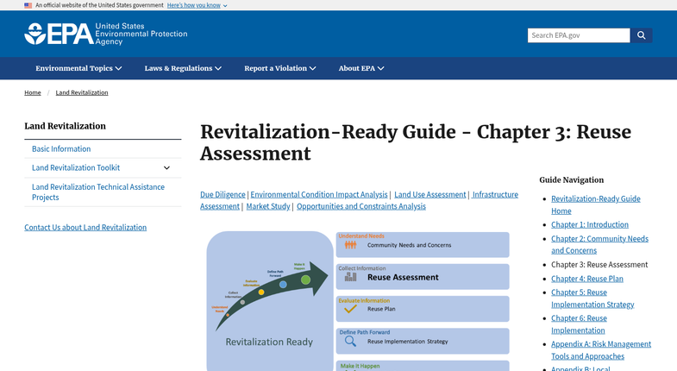The width and height of the screenshot is (677, 371).
Task: Click the Reuse Assessment buildings icon
Action: [351, 277]
